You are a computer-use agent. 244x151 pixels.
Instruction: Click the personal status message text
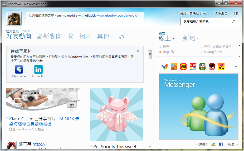click(62, 15)
